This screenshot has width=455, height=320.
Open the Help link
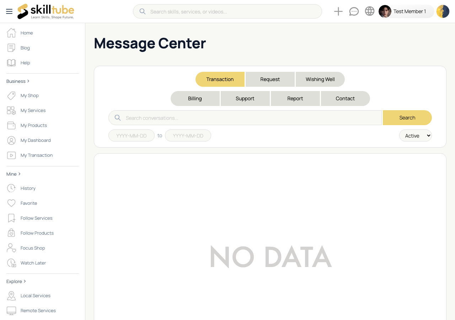pos(25,63)
